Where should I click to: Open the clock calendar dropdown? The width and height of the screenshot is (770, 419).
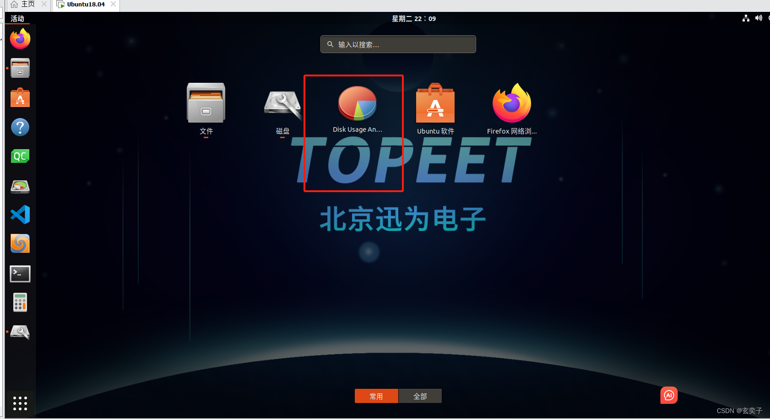(x=413, y=19)
